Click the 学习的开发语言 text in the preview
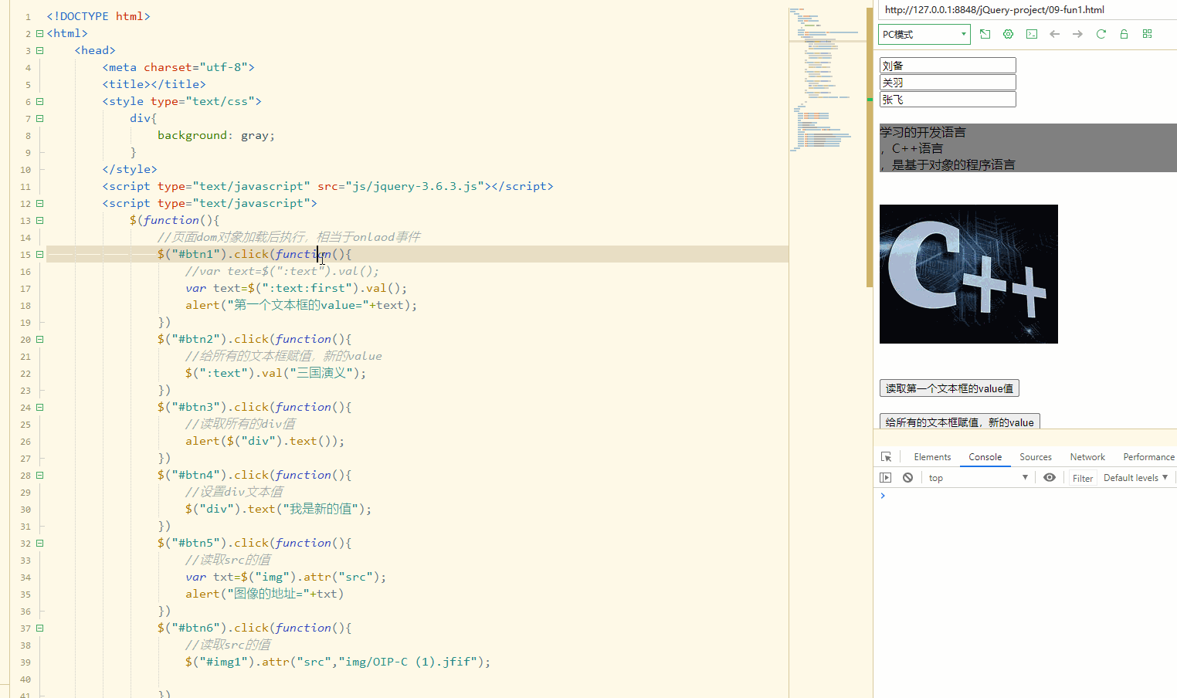 (923, 132)
